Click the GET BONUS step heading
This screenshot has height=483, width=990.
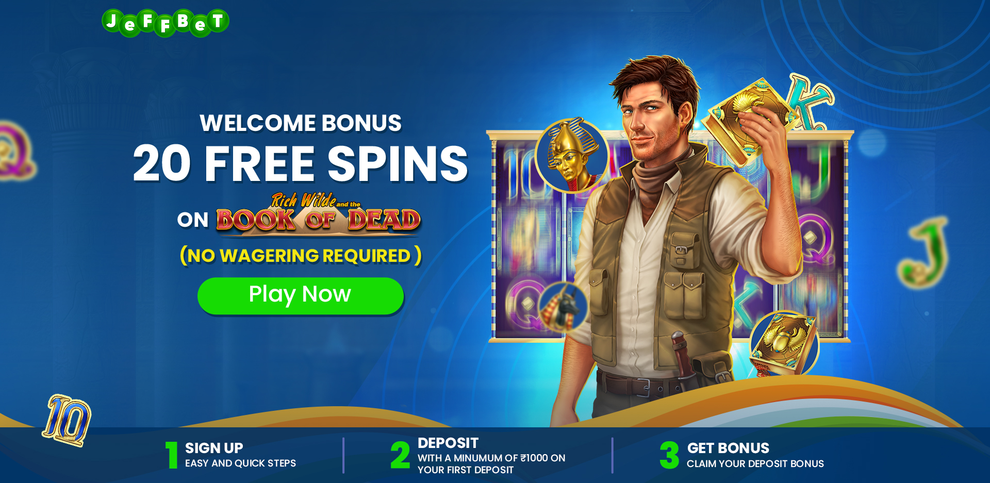click(x=728, y=448)
